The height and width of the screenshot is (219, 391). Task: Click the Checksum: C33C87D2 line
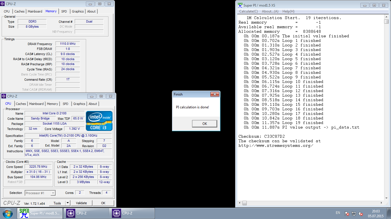pyautogui.click(x=262, y=136)
